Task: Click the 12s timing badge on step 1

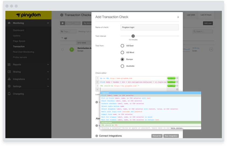Action: pos(171,78)
